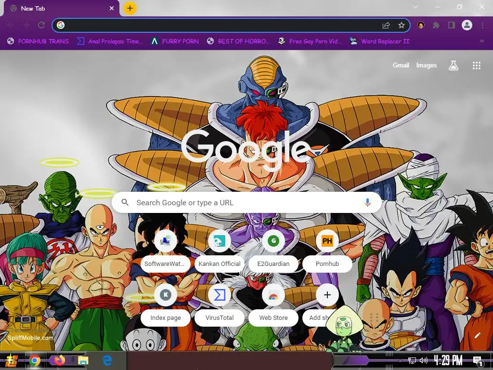Click the search magnifier icon in search box

125,202
